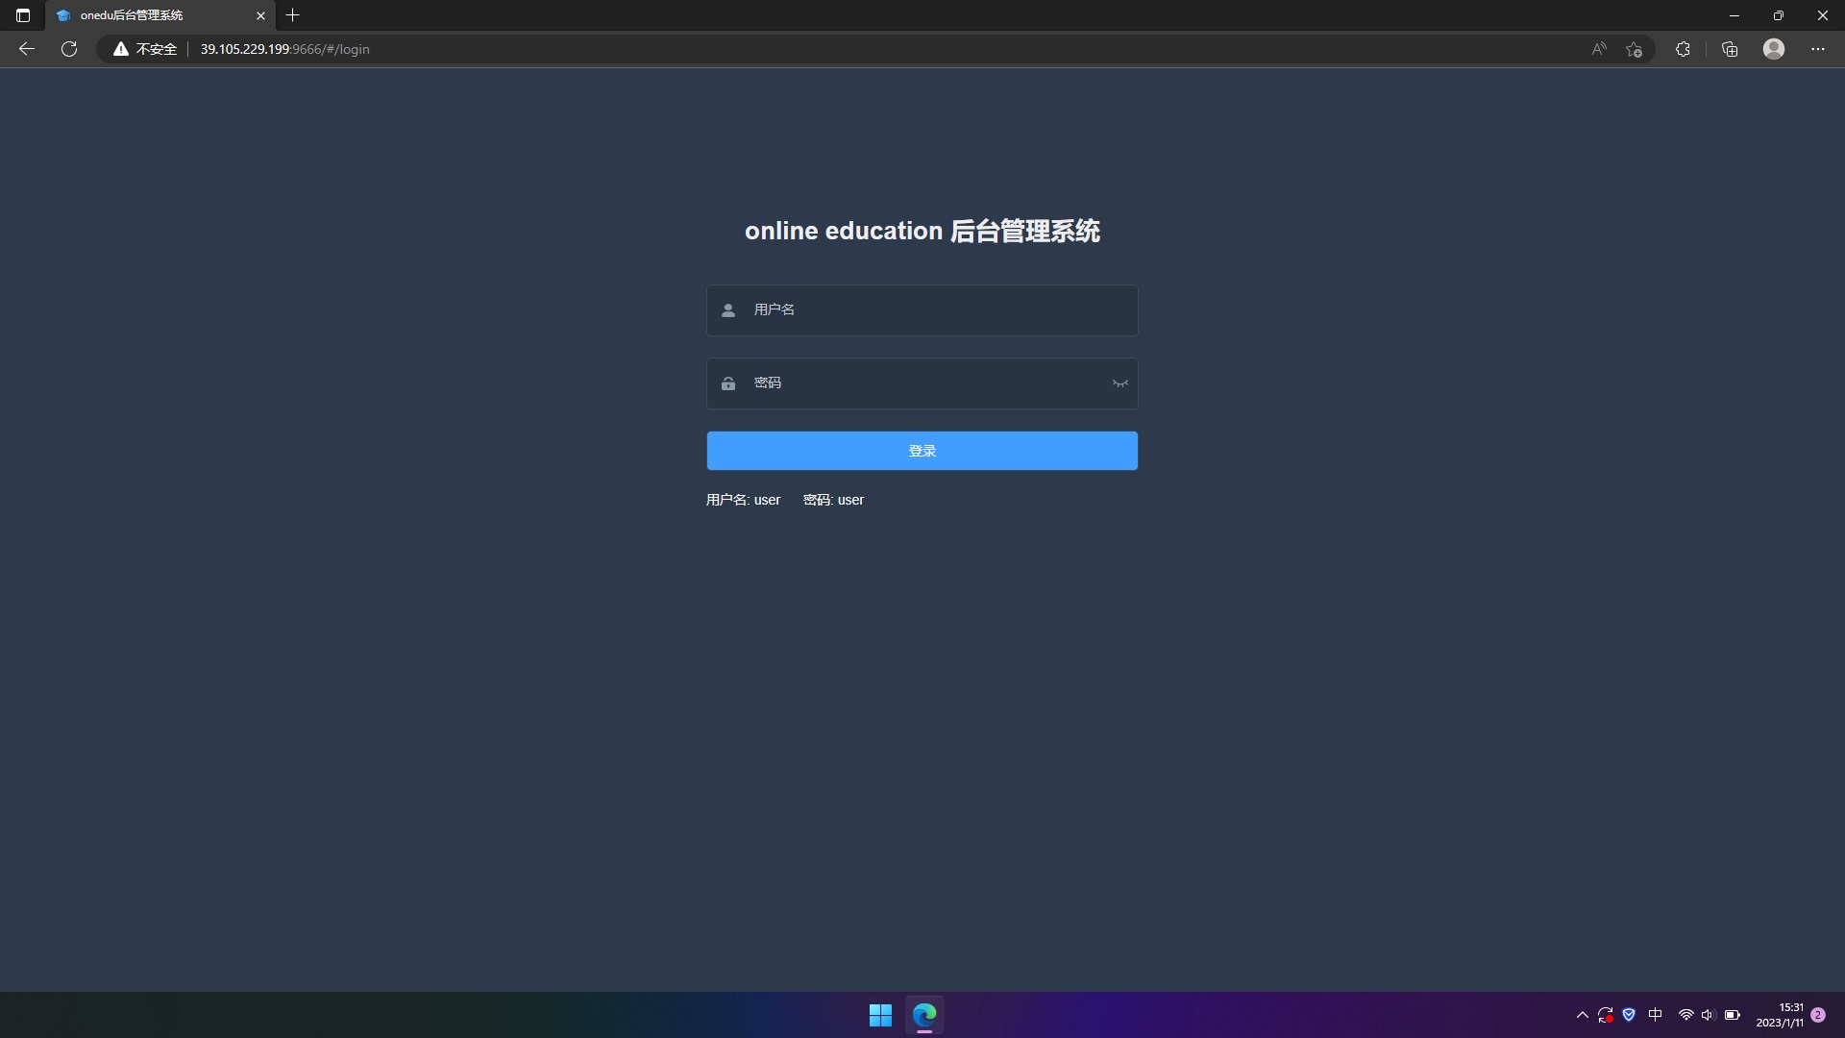Click the security shield tray icon
The image size is (1845, 1038).
[x=1629, y=1015]
